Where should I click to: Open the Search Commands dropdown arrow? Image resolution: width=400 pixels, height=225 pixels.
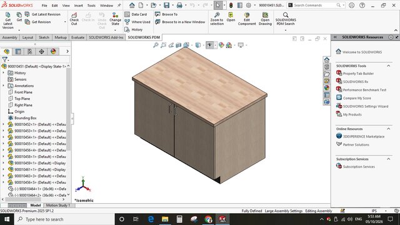tap(343, 5)
